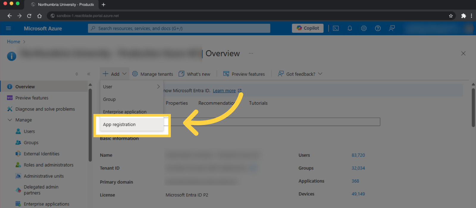Open browser home page icon
The width and height of the screenshot is (476, 208).
click(39, 16)
